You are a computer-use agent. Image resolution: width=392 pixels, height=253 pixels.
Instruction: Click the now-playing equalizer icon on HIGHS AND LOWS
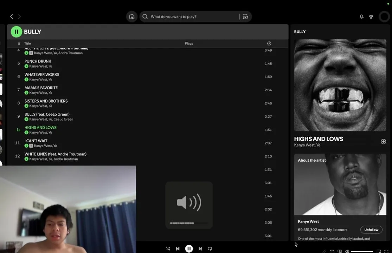pos(19,130)
